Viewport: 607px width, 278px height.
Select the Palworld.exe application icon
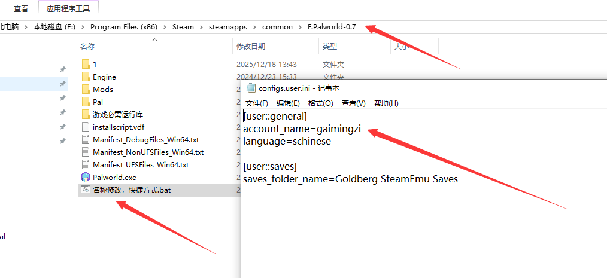click(86, 177)
